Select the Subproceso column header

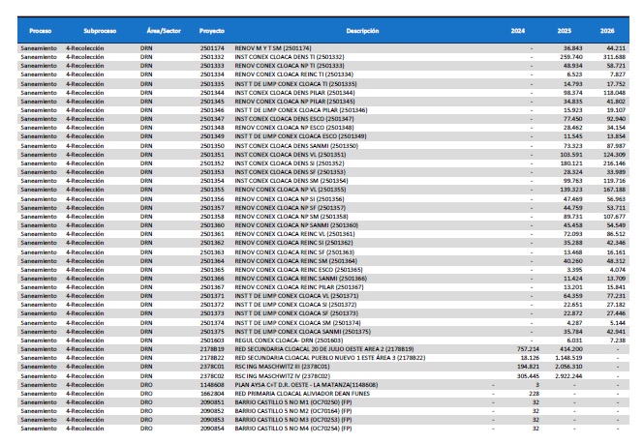(x=97, y=32)
